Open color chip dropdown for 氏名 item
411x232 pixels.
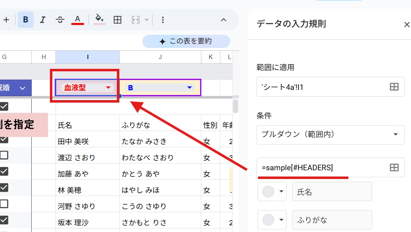[x=272, y=191]
